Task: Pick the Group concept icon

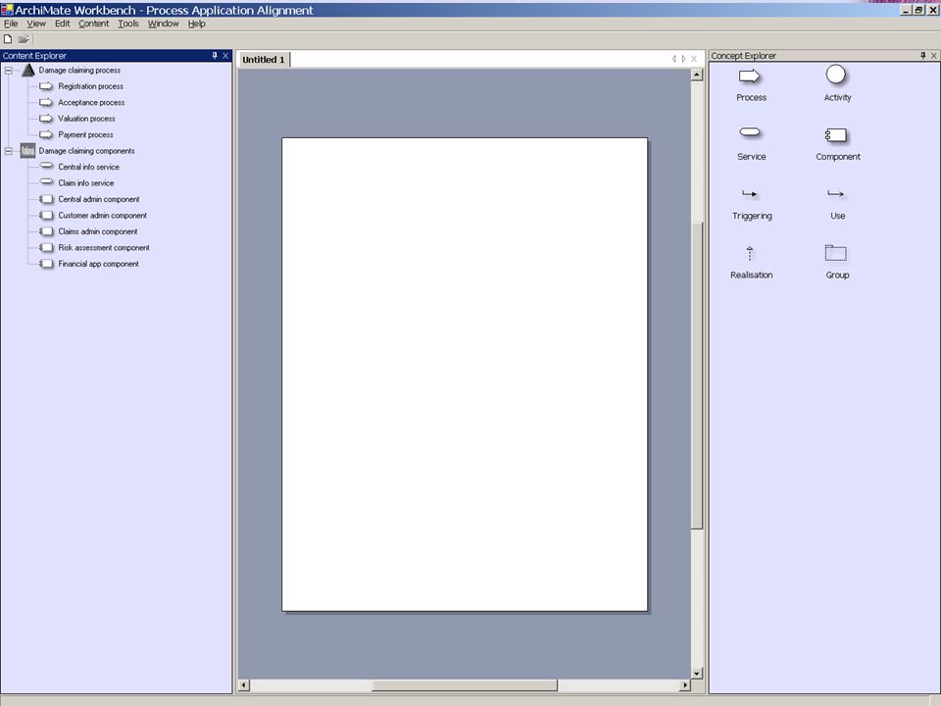Action: tap(836, 253)
